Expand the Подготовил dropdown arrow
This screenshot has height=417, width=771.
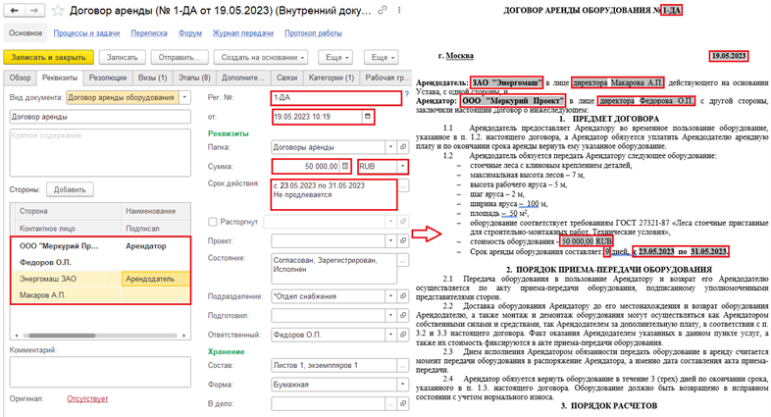point(391,316)
